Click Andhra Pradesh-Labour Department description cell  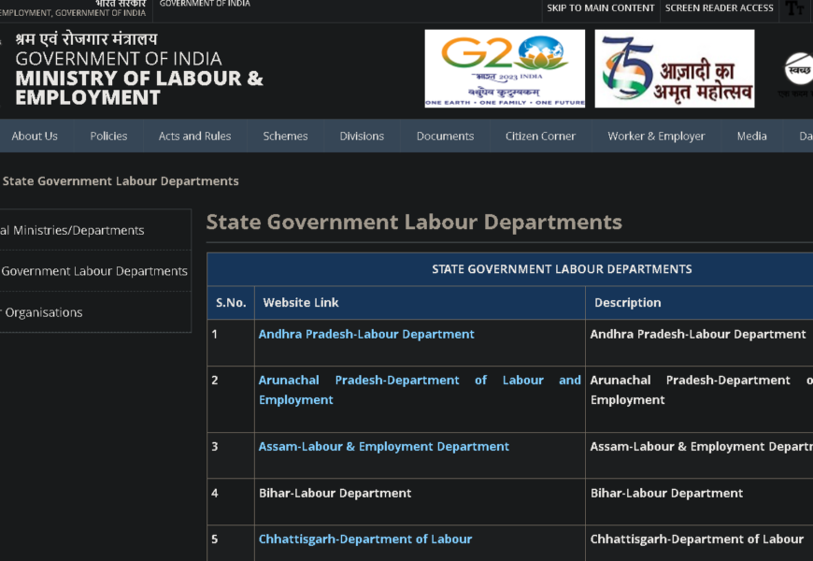point(699,342)
